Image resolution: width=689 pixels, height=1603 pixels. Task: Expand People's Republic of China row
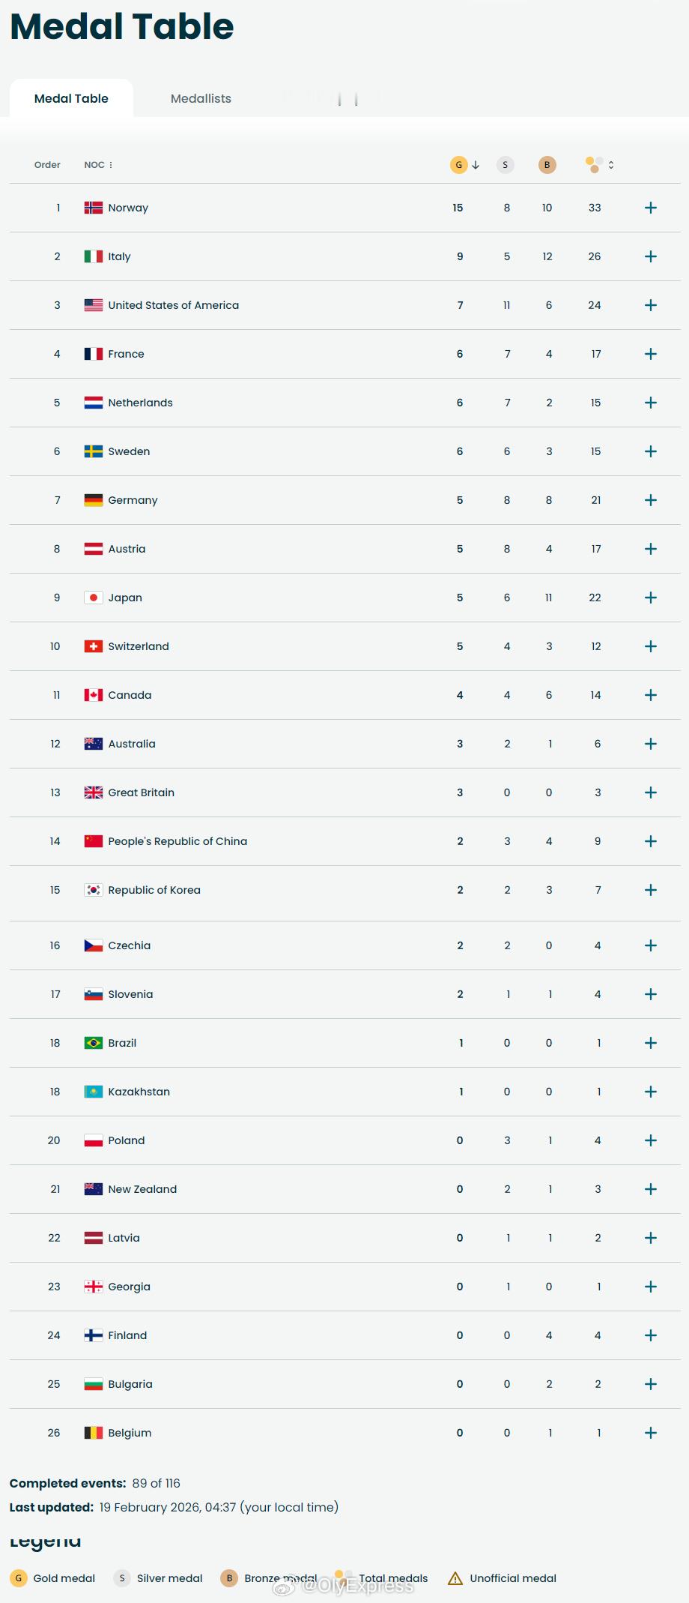pos(651,841)
